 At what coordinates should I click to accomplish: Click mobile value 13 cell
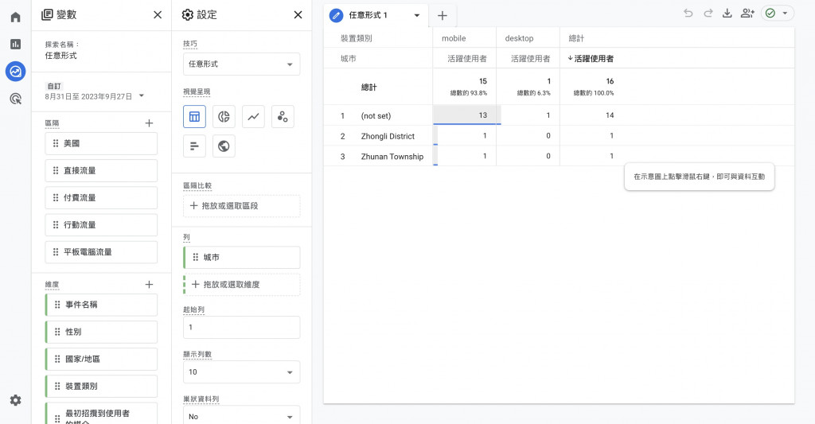(x=465, y=115)
